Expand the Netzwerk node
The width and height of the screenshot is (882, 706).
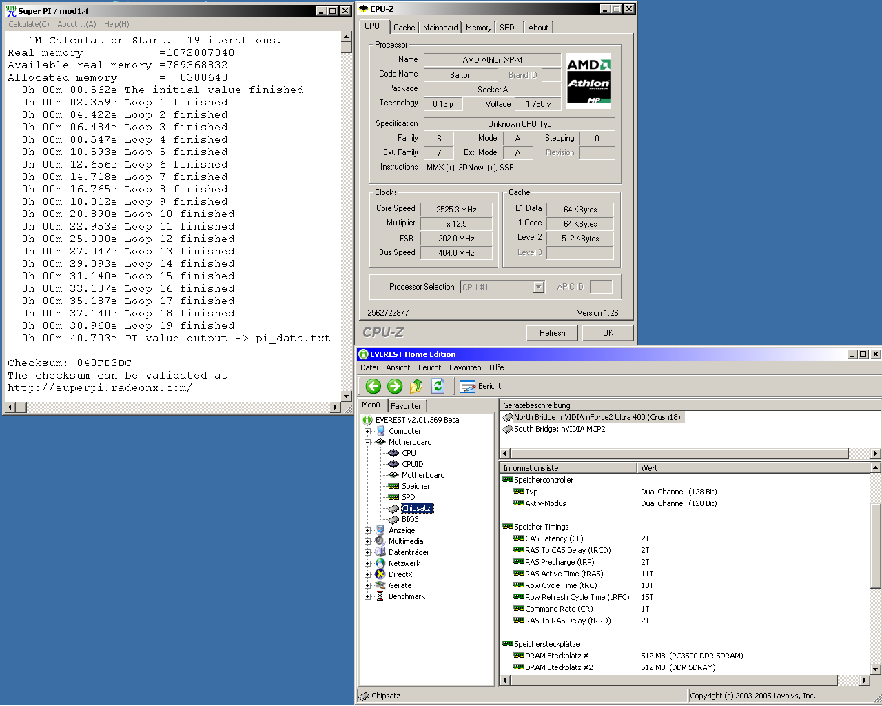367,563
